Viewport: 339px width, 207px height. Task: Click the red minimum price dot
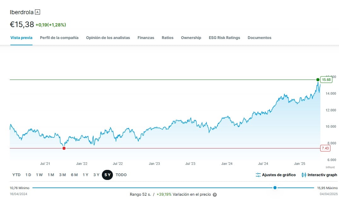[x=64, y=148]
